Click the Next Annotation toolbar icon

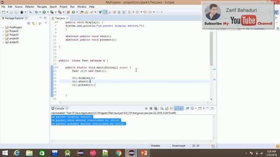pos(129,12)
